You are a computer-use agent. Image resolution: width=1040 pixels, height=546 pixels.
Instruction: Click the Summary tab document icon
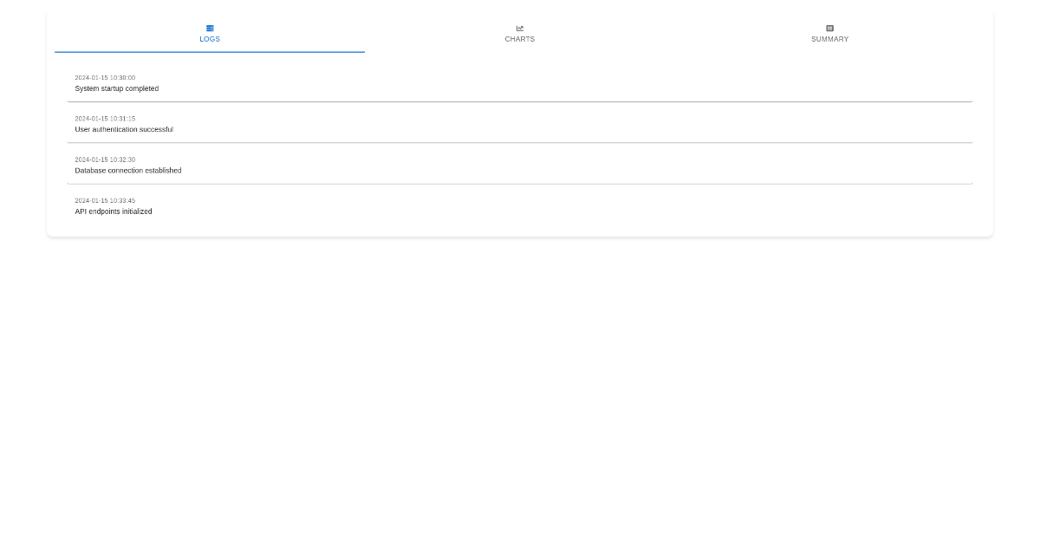[x=829, y=29]
